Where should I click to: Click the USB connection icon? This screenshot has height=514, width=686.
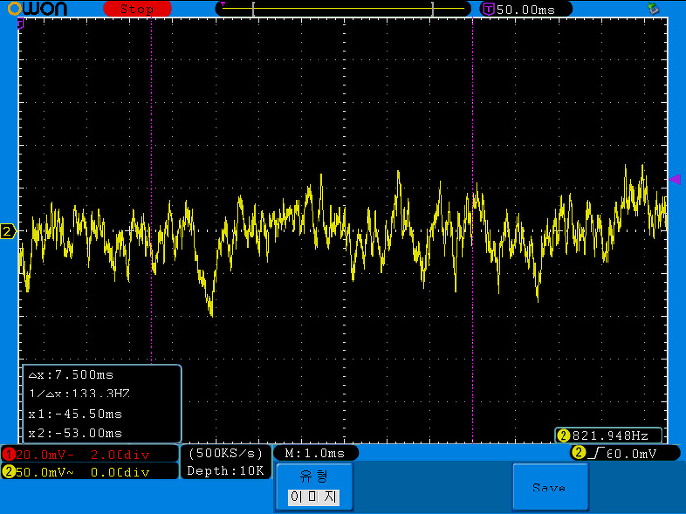[654, 8]
